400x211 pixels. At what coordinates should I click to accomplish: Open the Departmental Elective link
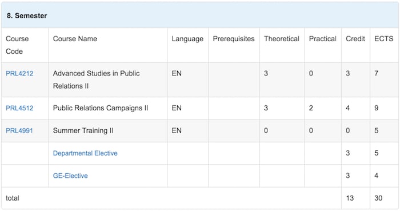85,153
